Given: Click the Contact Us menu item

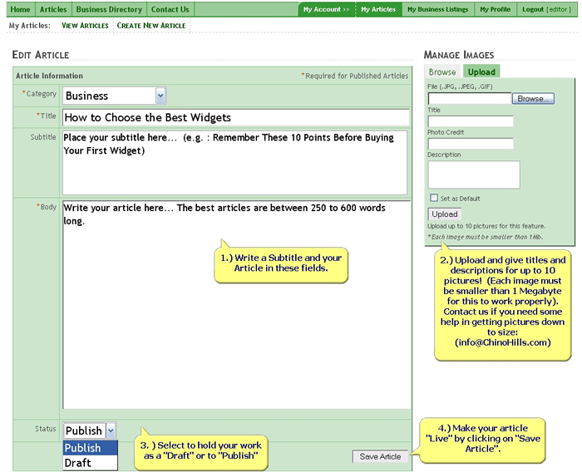Looking at the screenshot, I should (x=170, y=10).
